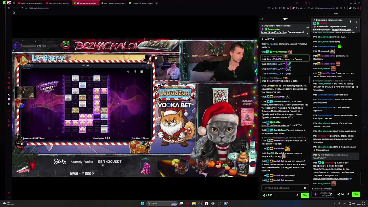Open easy setup menu lines icon
Image resolution: width=368 pixels, height=207 pixels.
pos(310,8)
